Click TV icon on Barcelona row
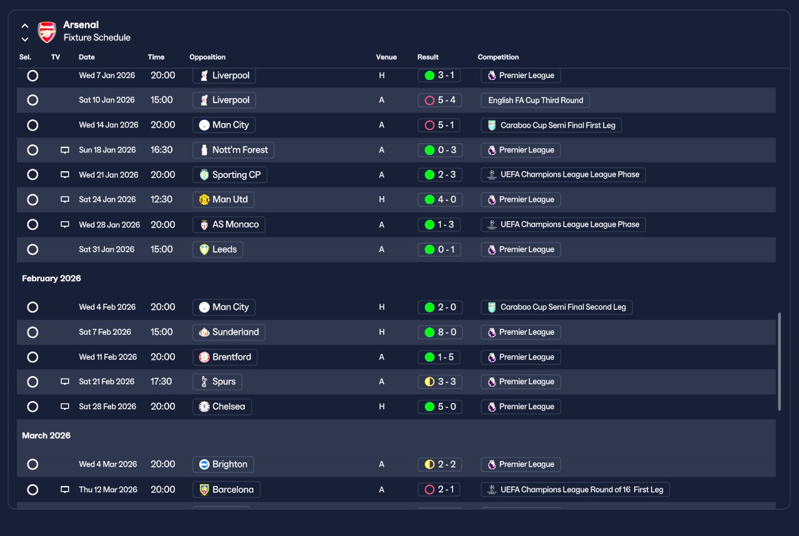The height and width of the screenshot is (536, 799). pyautogui.click(x=65, y=490)
